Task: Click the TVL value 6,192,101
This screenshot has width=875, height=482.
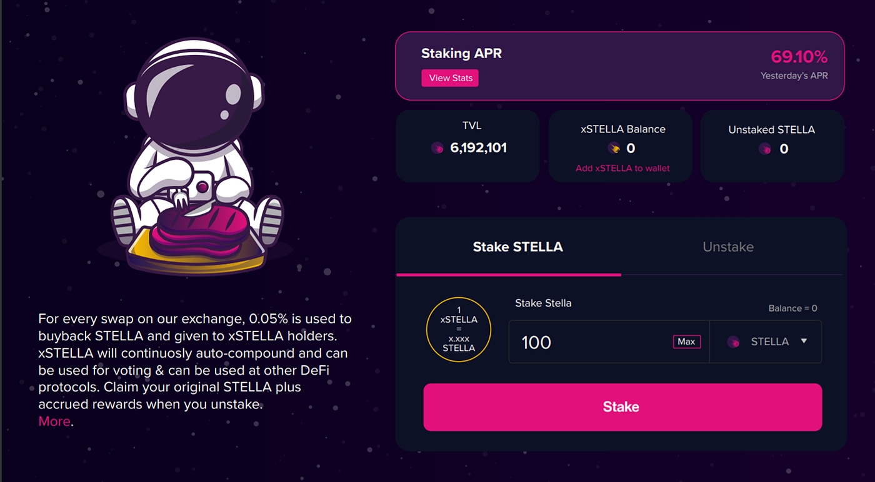Action: (x=478, y=148)
